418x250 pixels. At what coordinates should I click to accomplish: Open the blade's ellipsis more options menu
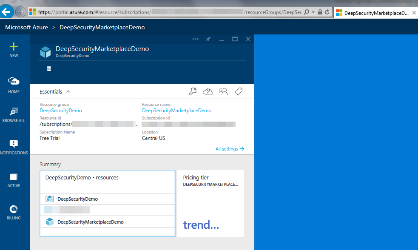coord(196,39)
